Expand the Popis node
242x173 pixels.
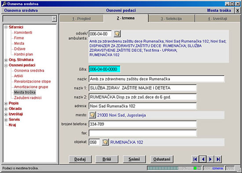click(6, 104)
